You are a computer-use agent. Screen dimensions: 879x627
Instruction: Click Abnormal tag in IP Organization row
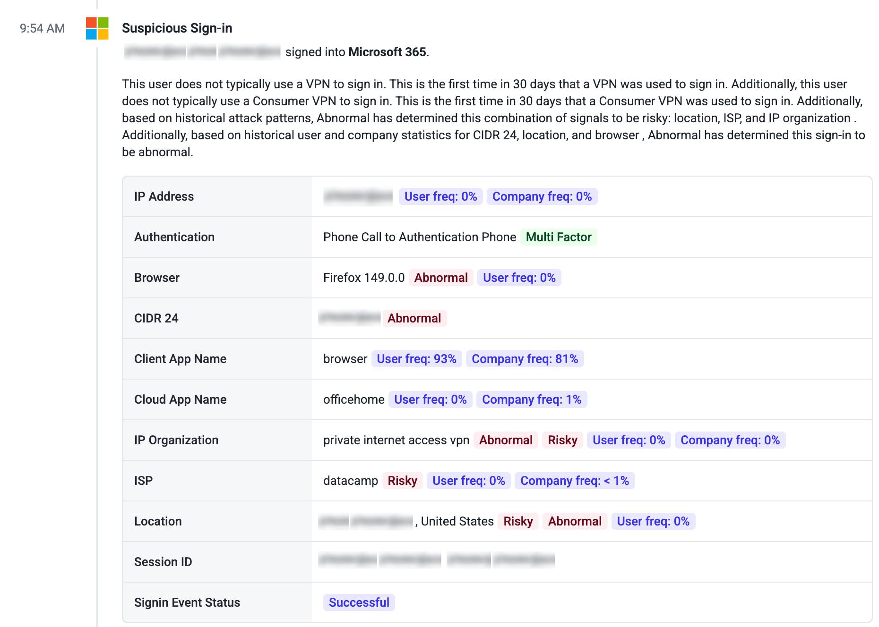pyautogui.click(x=506, y=440)
